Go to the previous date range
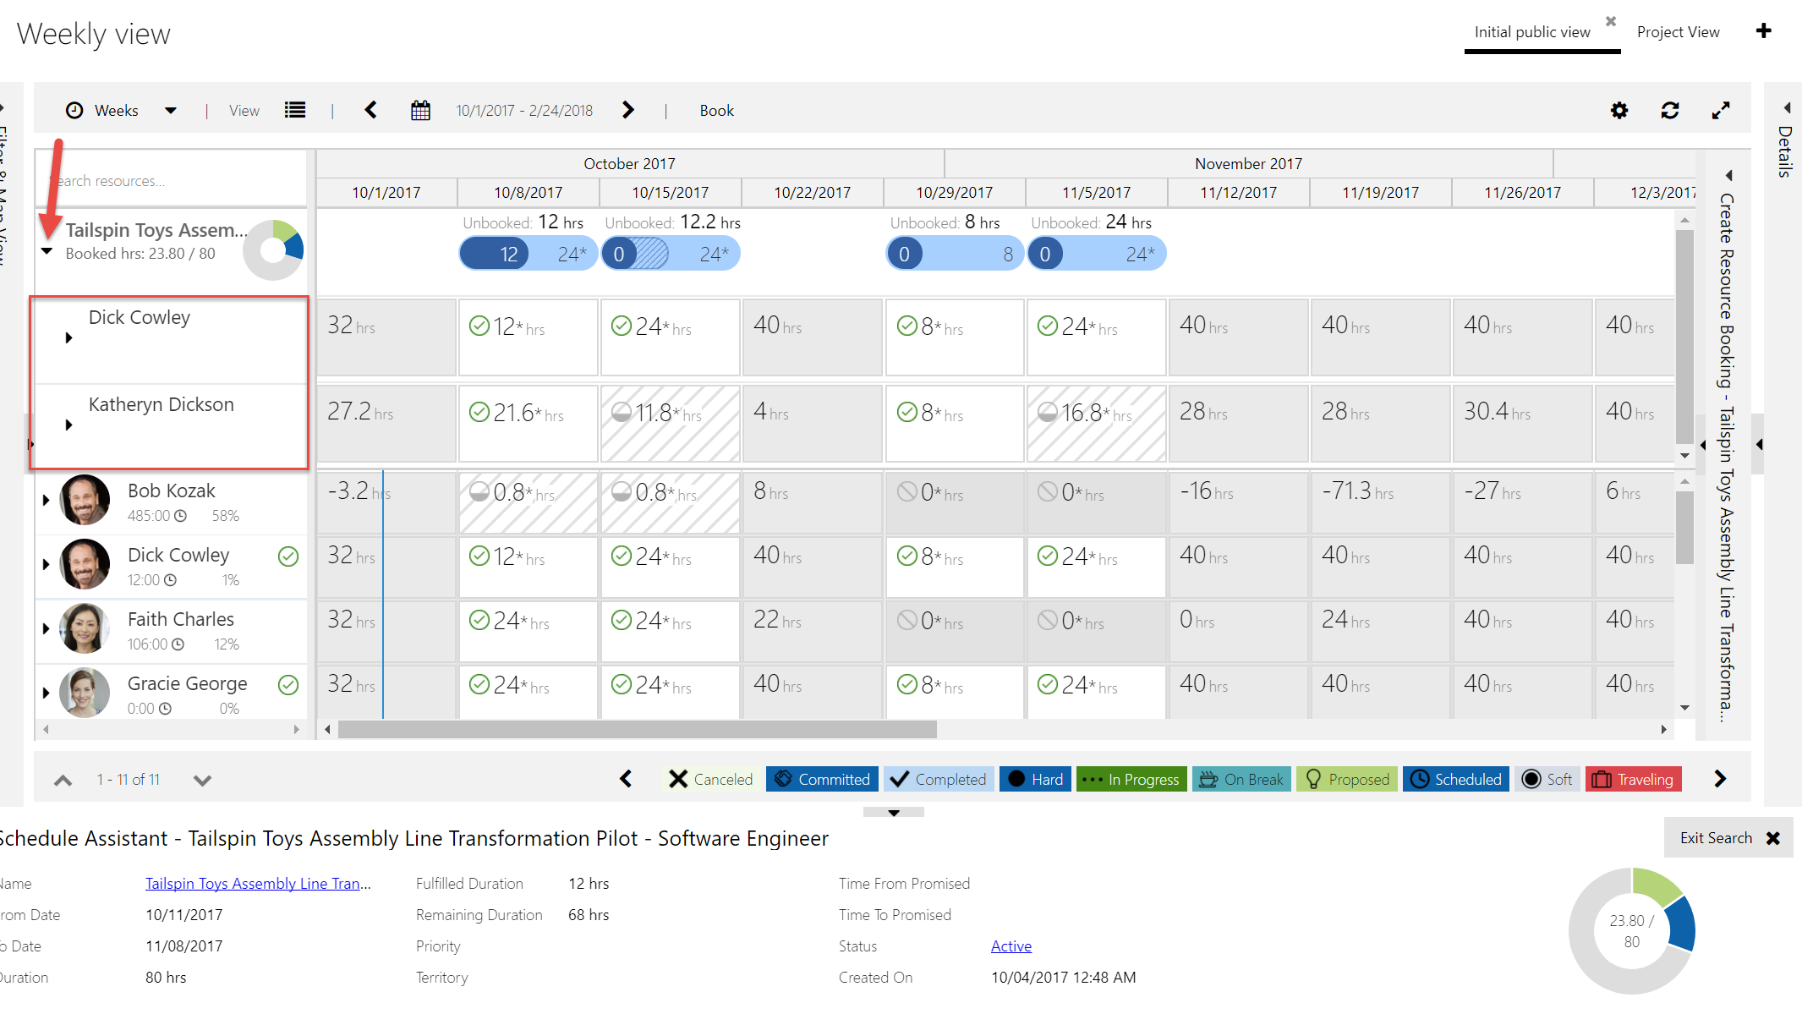 (x=370, y=111)
